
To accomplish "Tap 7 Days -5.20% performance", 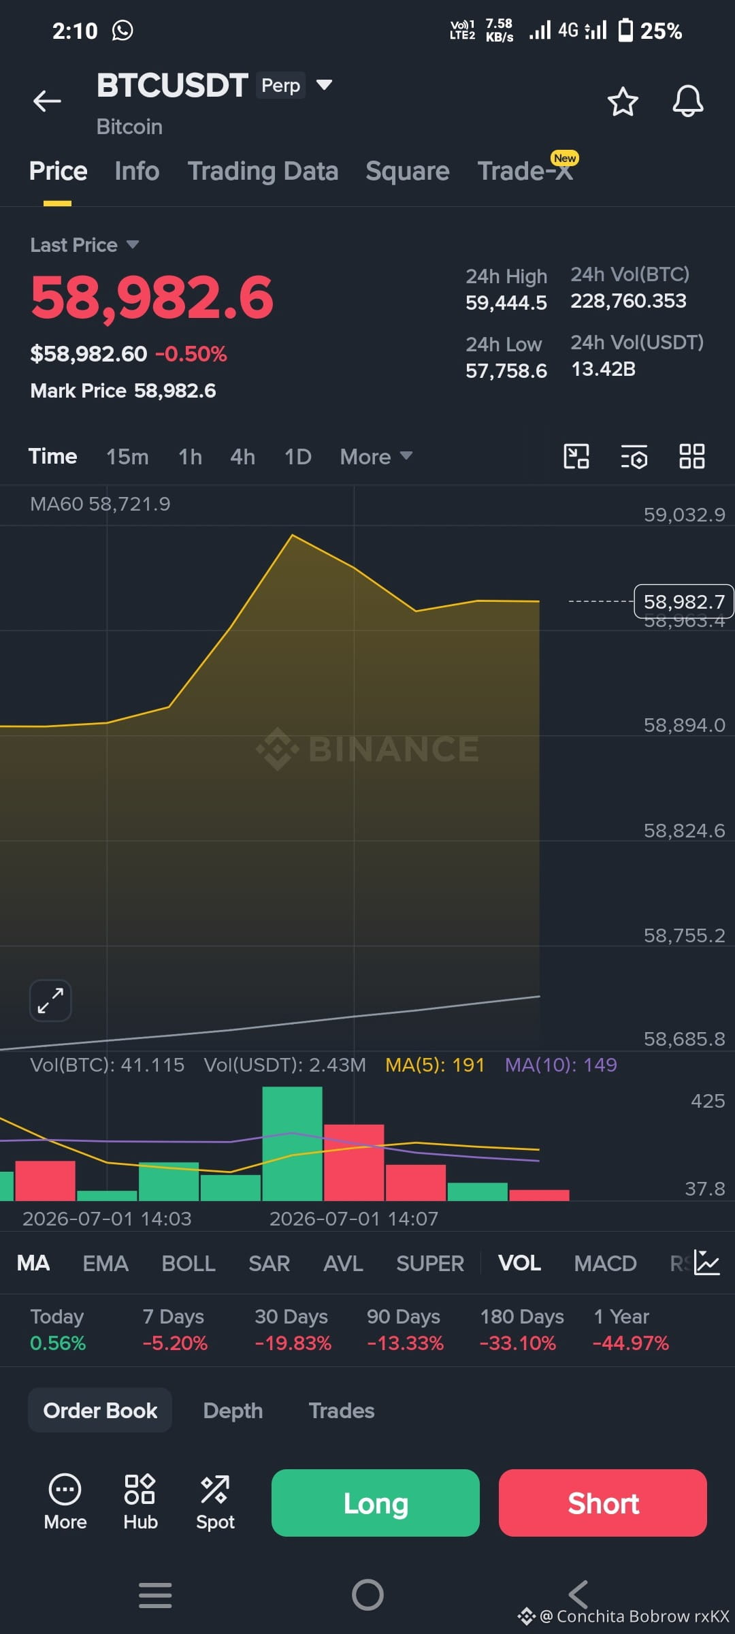I will click(x=175, y=1330).
